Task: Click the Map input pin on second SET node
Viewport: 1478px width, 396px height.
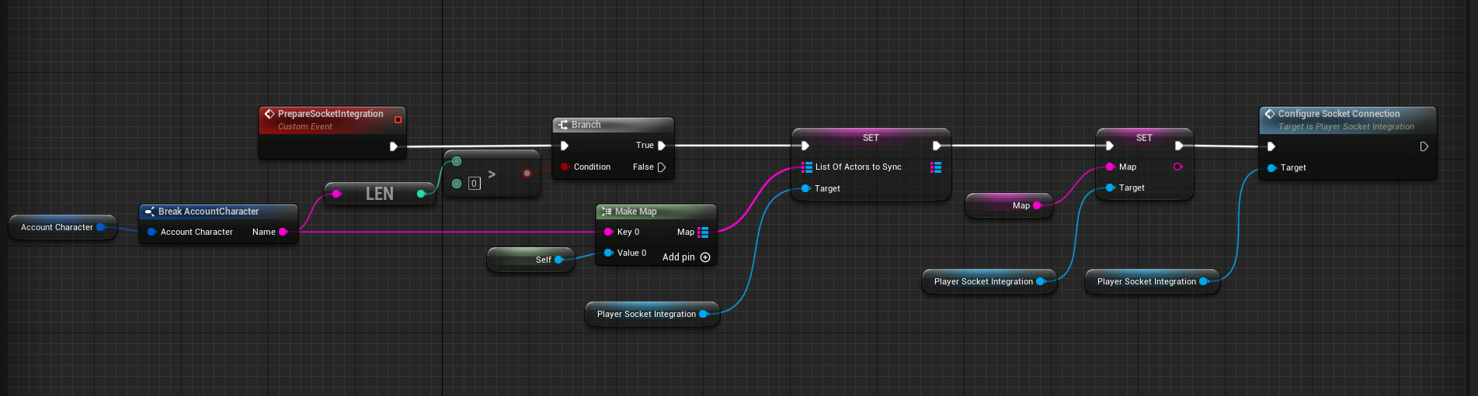Action: pos(1111,167)
